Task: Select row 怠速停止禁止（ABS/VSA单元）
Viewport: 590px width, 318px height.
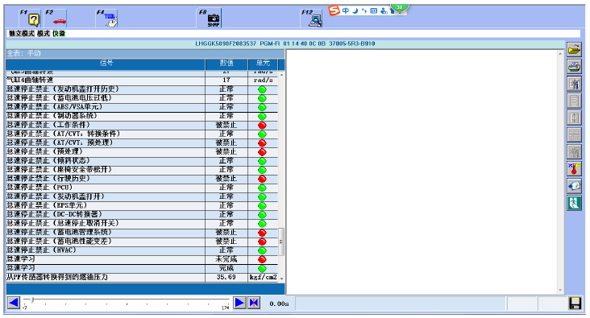Action: 142,107
